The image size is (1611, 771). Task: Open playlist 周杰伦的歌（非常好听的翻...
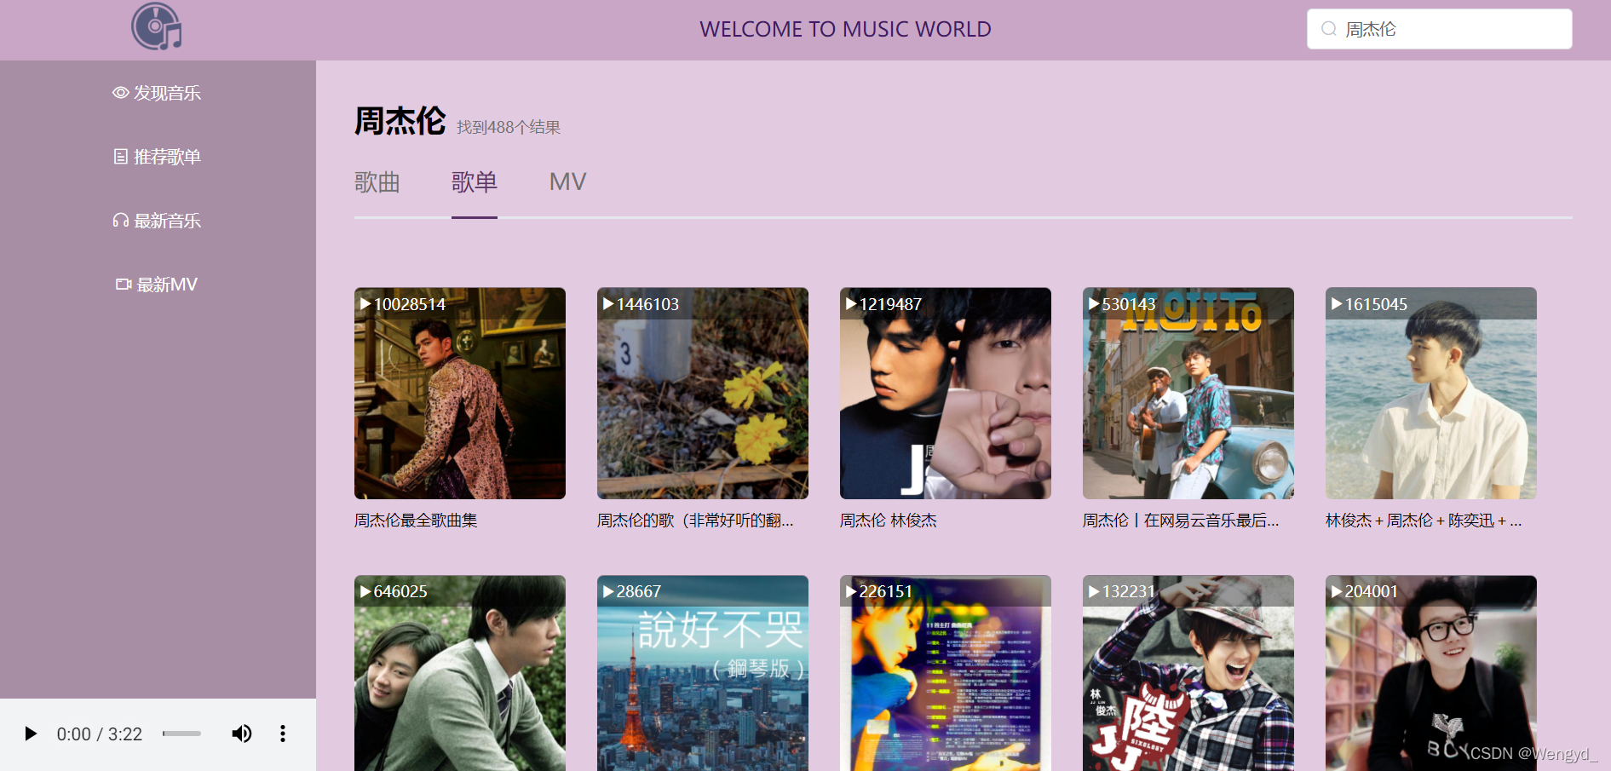click(695, 521)
